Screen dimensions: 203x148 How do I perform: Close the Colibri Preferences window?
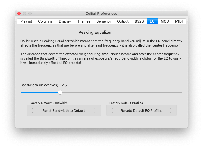click(x=19, y=13)
